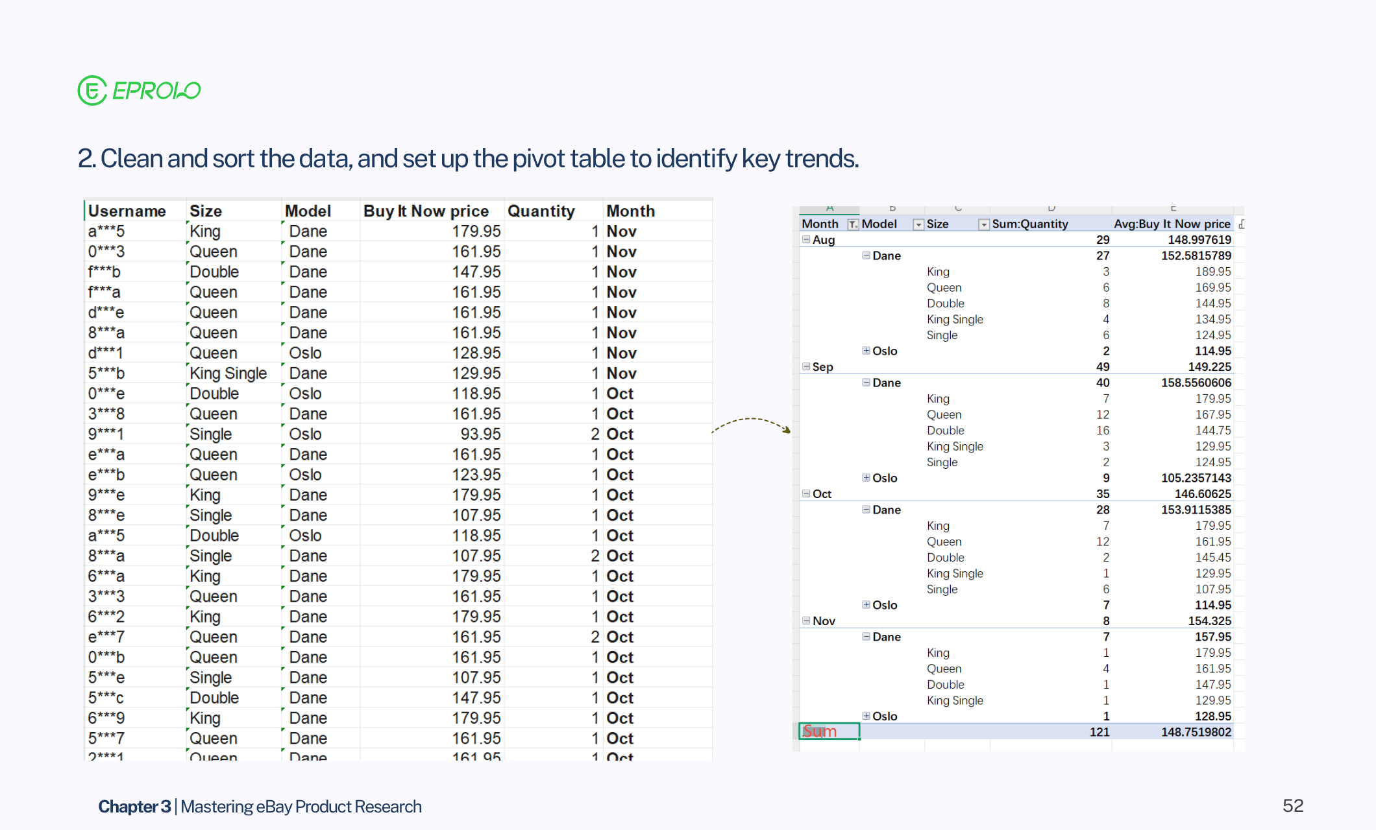The height and width of the screenshot is (830, 1376).
Task: Open the Model column dropdown arrow
Action: click(918, 224)
